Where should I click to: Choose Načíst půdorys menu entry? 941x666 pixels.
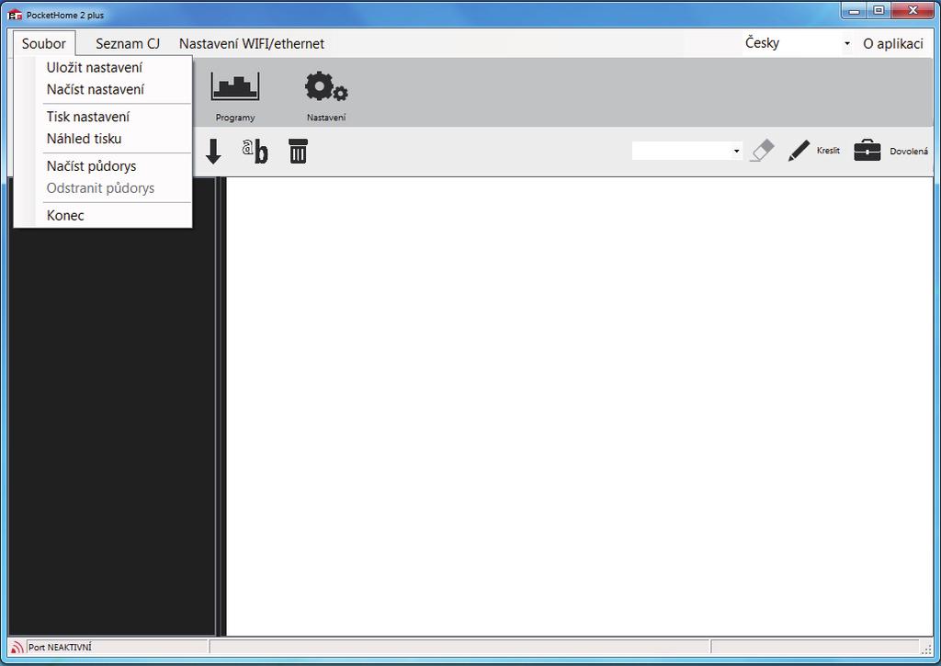[x=91, y=166]
